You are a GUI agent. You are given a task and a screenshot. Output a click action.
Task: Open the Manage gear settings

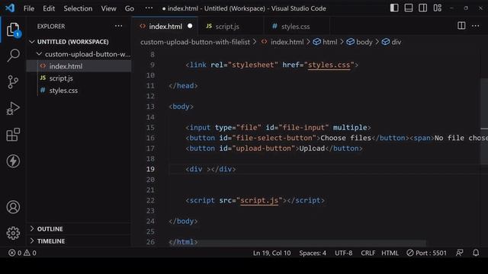coord(13,233)
